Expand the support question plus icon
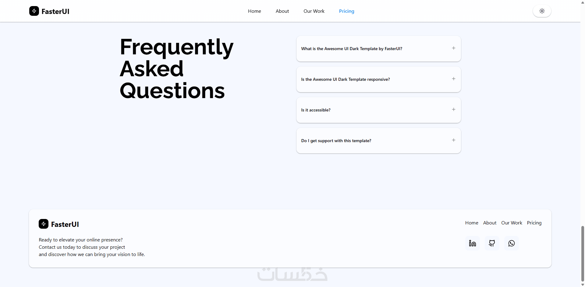This screenshot has width=585, height=287. [x=453, y=140]
